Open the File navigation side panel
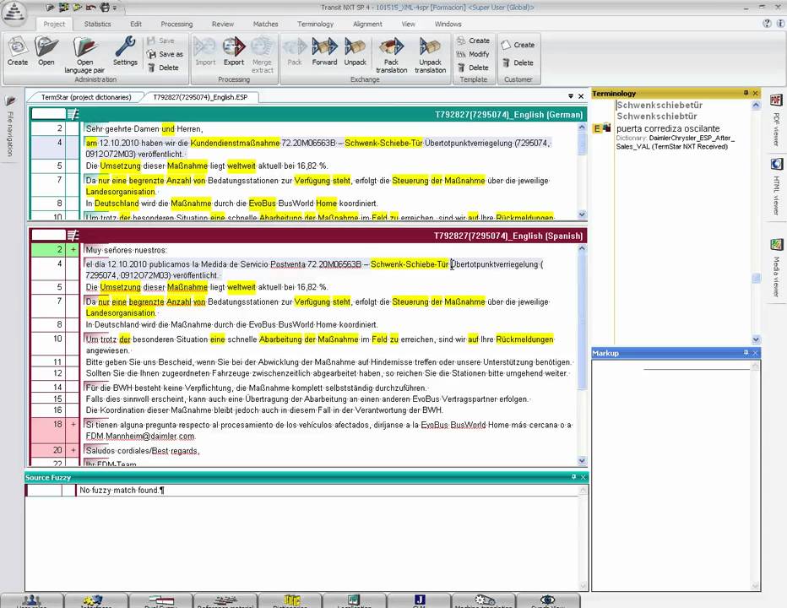 (10, 126)
